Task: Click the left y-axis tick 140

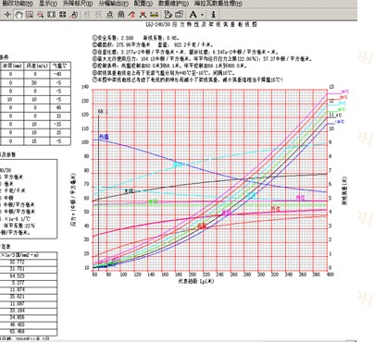Action: [x=85, y=87]
